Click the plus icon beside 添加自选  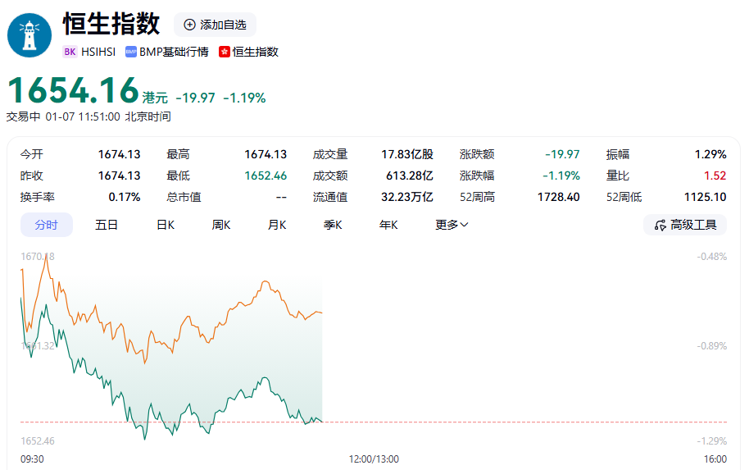click(x=190, y=25)
